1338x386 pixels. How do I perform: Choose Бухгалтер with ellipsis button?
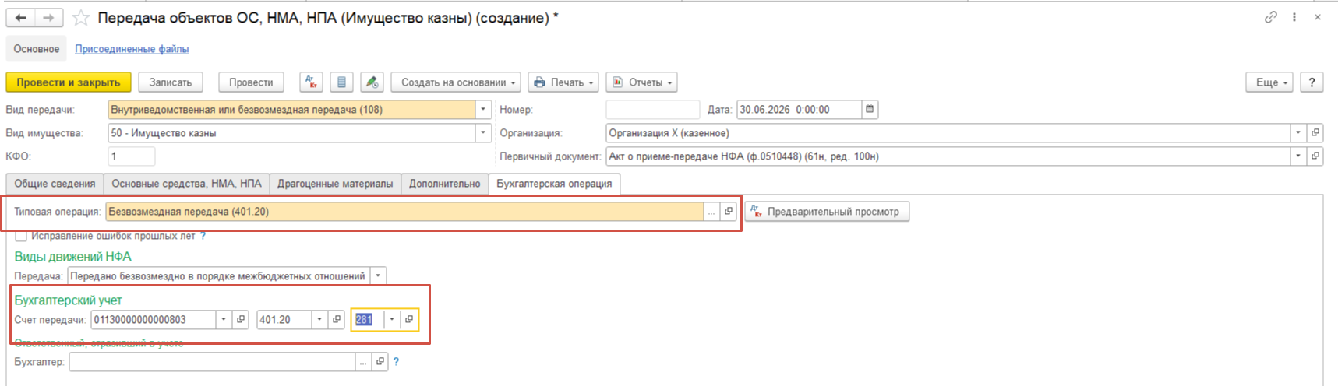click(x=364, y=362)
